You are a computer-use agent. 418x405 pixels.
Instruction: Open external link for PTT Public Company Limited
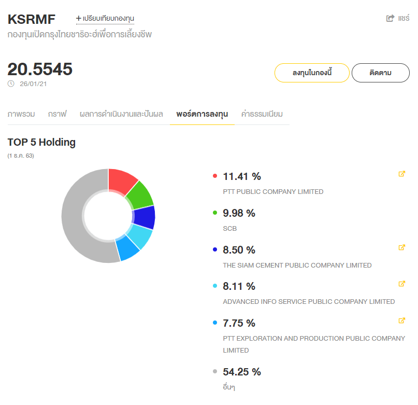(401, 174)
